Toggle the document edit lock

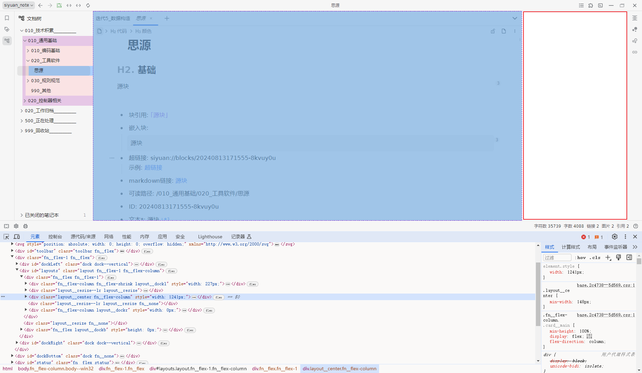coord(493,31)
